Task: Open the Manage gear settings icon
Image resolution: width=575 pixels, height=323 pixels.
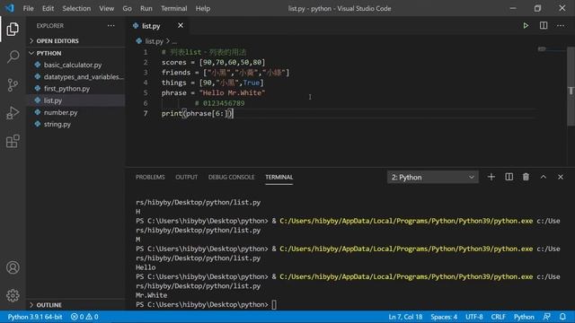Action: (x=13, y=295)
